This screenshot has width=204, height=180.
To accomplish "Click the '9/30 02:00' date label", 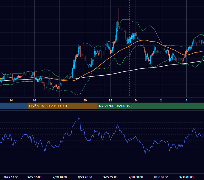I will click(x=161, y=177).
